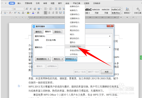Expand the 查找内容 history dropdown
142x98 pixels.
coord(110,36)
